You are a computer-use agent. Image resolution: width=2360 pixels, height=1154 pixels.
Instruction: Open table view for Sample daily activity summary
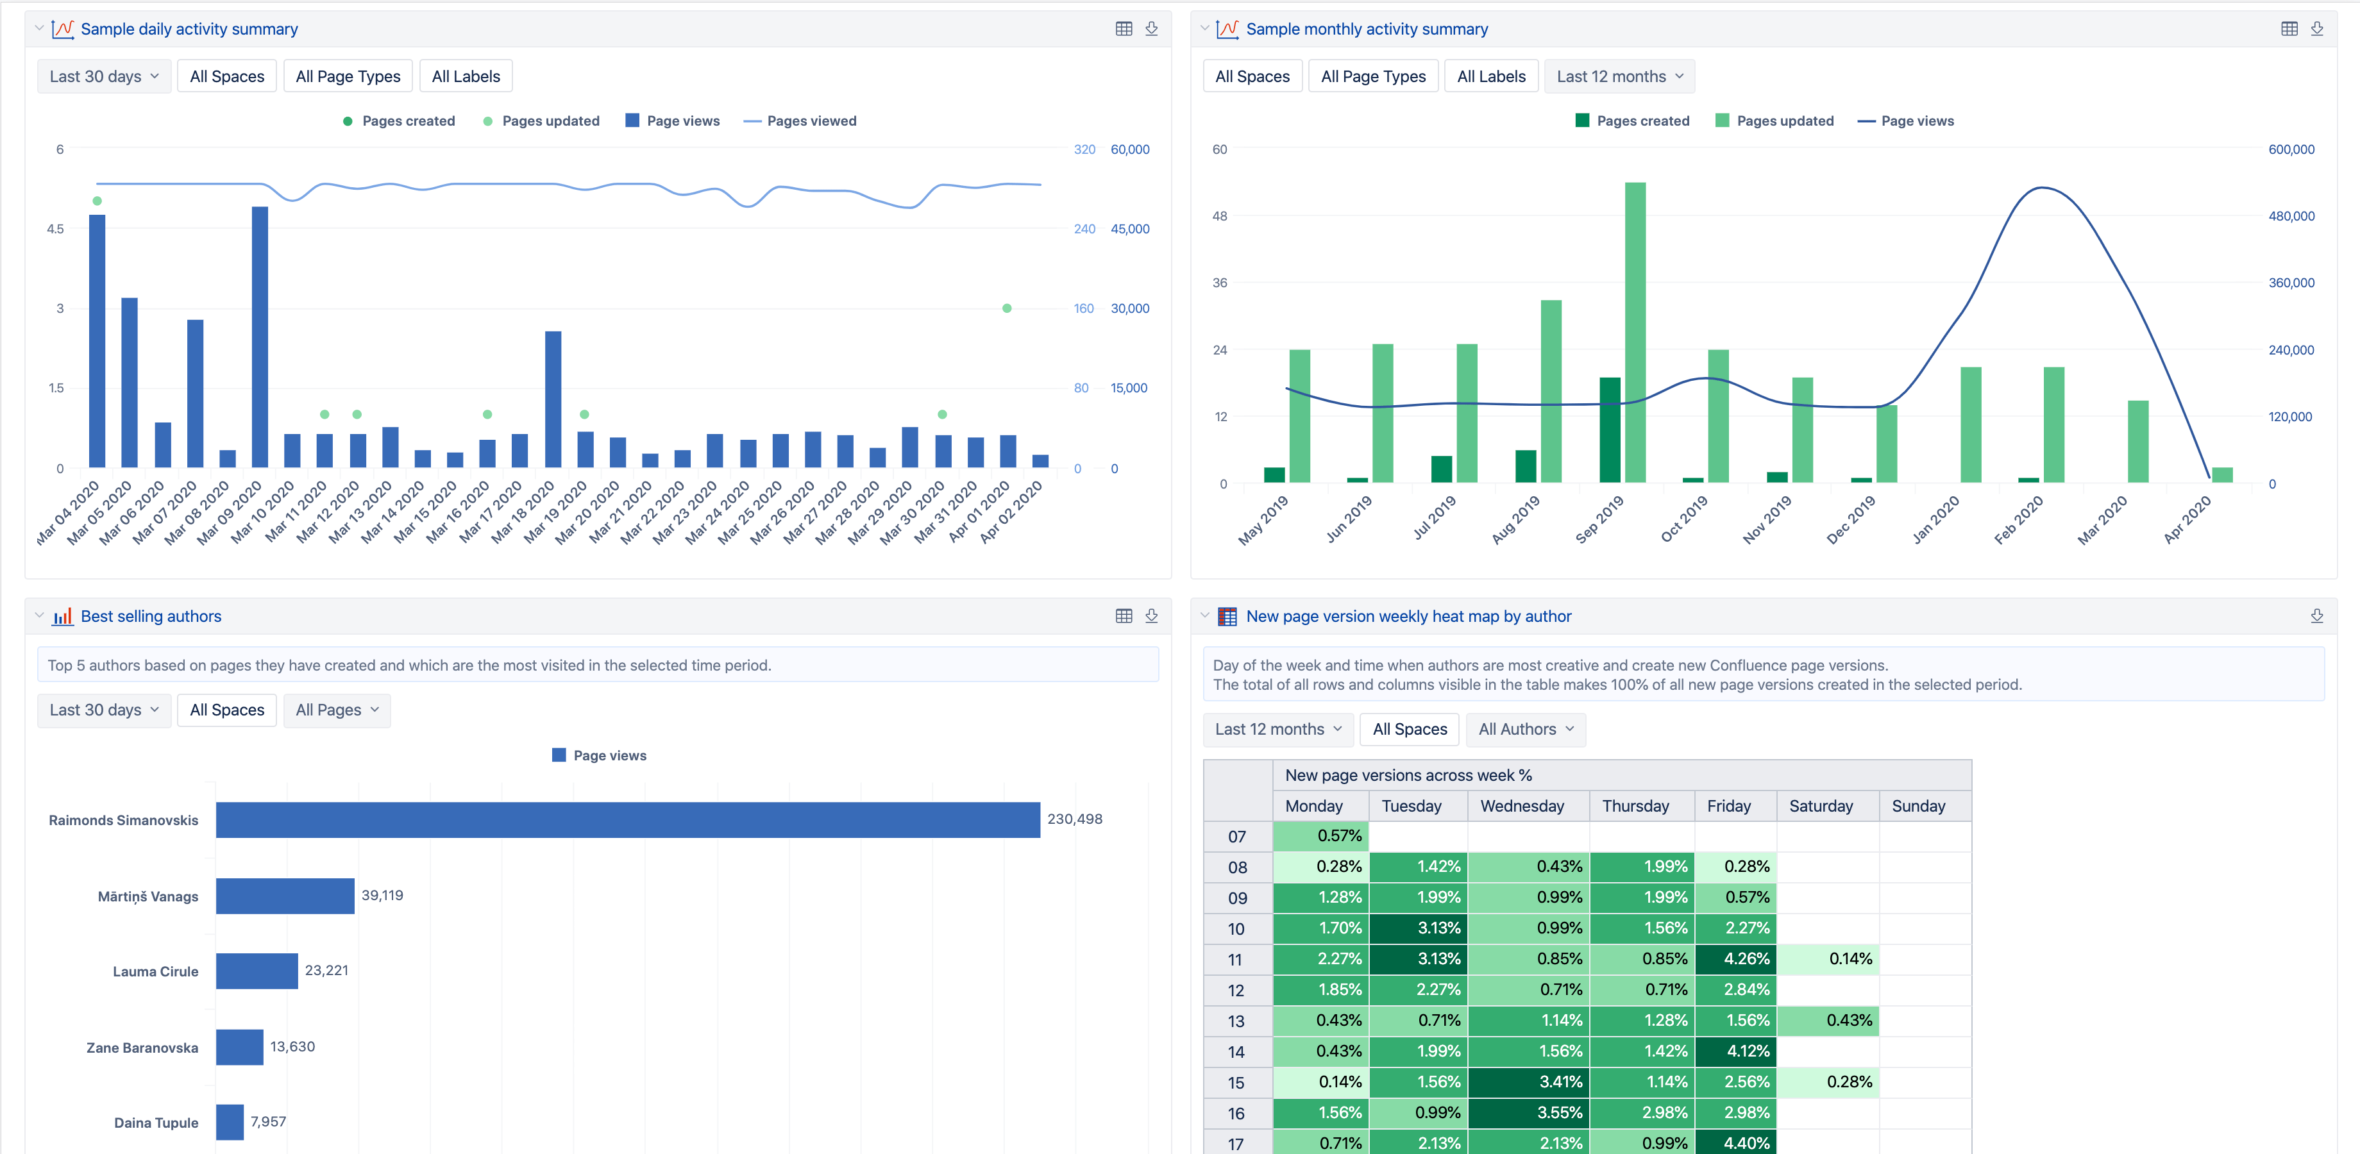tap(1124, 29)
